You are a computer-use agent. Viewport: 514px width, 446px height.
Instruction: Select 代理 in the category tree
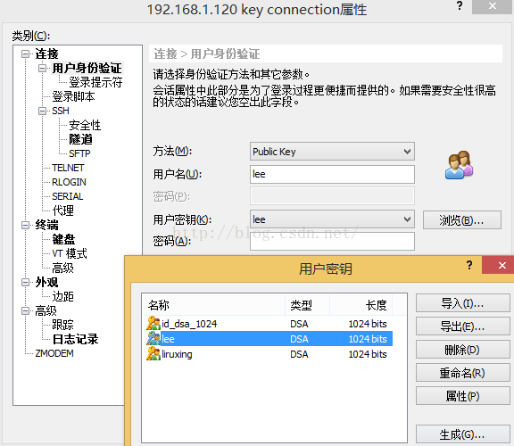[x=63, y=211]
